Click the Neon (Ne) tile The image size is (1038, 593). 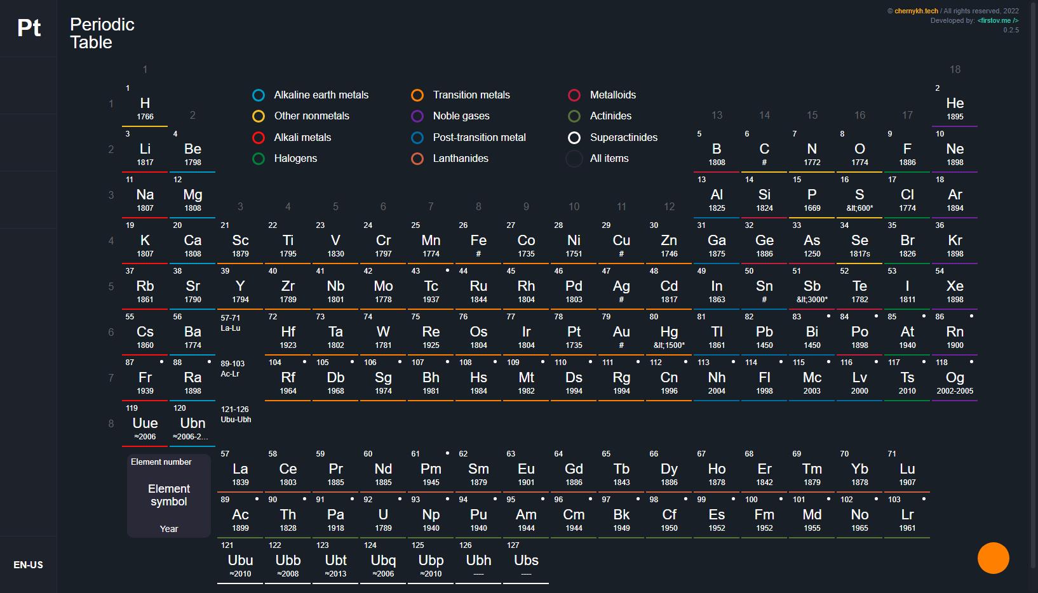click(x=955, y=150)
